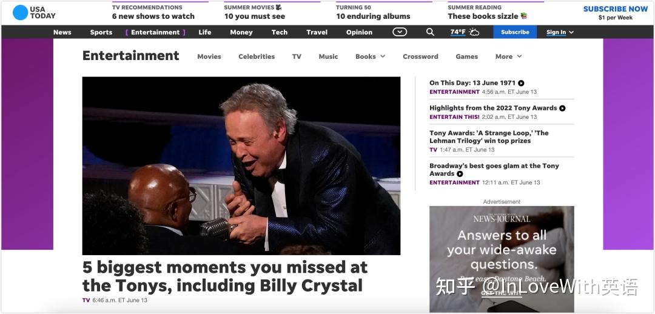Open the More dropdown in Entertainment

pos(508,56)
